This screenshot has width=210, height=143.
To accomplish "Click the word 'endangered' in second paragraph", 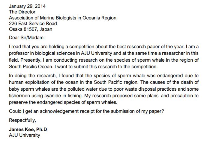I will [x=170, y=76].
